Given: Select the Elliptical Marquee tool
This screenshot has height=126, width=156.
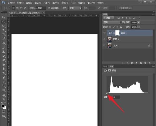Looking at the screenshot, I should (4, 22).
